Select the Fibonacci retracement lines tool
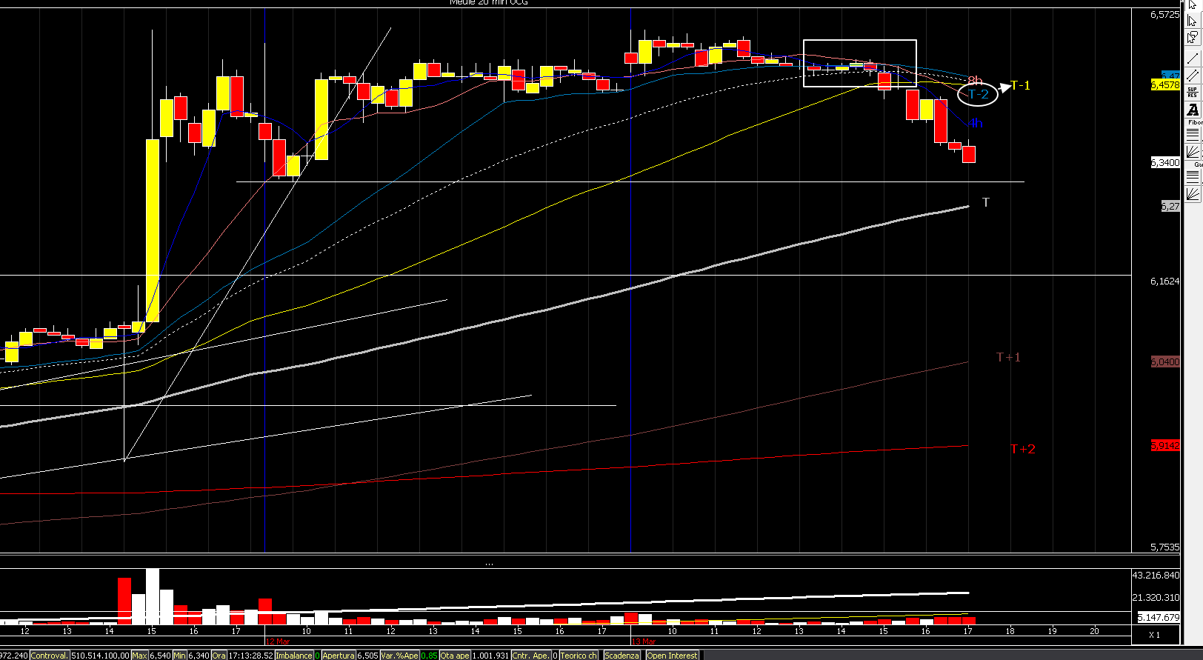Image resolution: width=1203 pixels, height=660 pixels. click(x=1192, y=134)
